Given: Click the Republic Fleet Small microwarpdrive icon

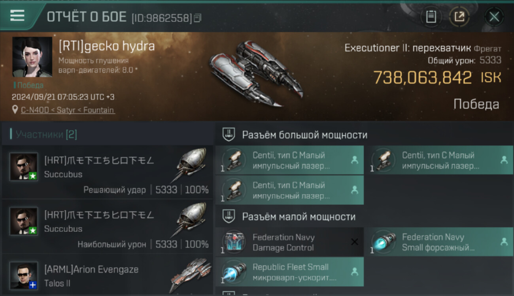Looking at the screenshot, I should [234, 272].
